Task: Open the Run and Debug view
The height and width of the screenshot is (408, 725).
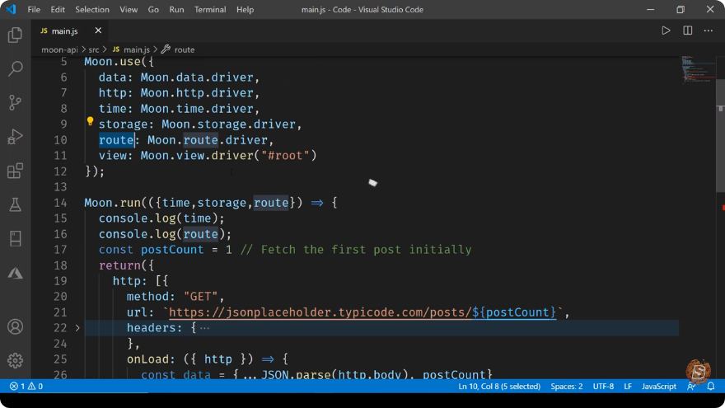Action: point(15,137)
